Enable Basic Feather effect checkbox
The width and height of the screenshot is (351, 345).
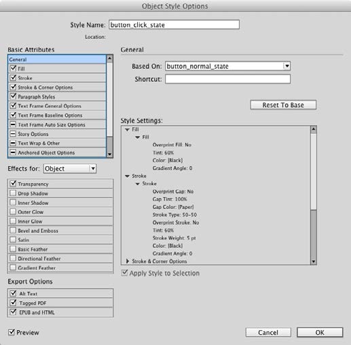coord(13,249)
